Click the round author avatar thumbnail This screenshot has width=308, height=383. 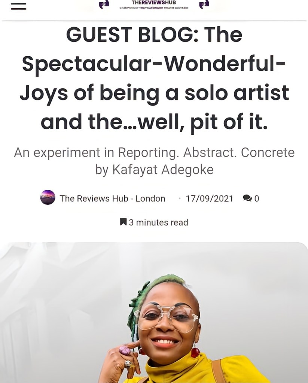pos(48,198)
